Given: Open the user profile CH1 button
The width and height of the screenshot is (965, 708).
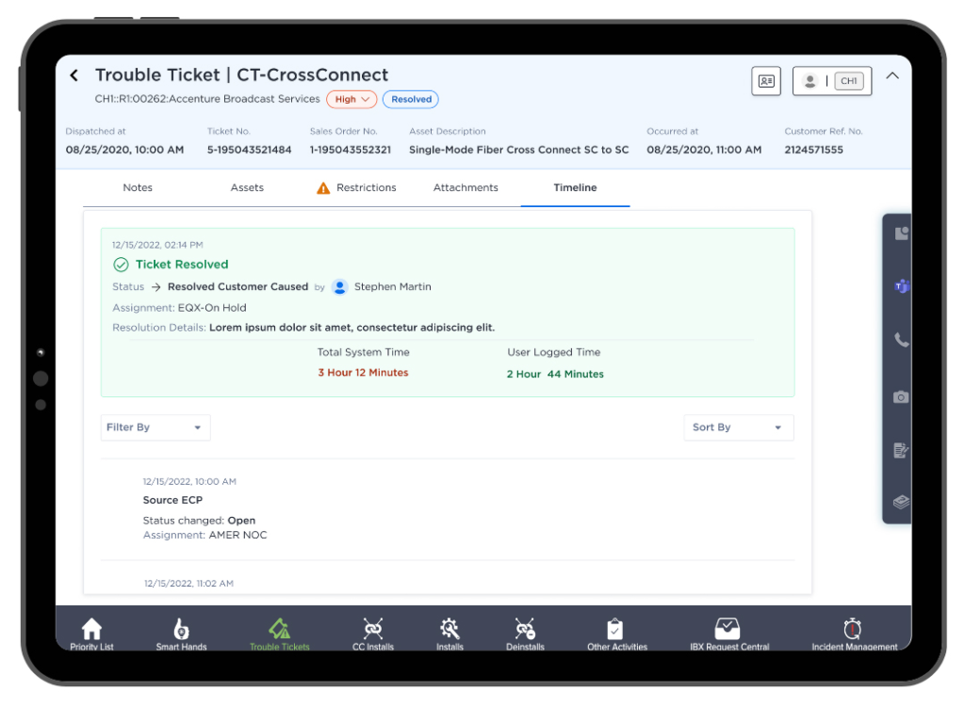Looking at the screenshot, I should pos(832,81).
